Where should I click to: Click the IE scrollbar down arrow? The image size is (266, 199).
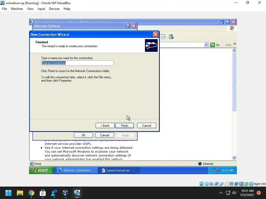234,158
